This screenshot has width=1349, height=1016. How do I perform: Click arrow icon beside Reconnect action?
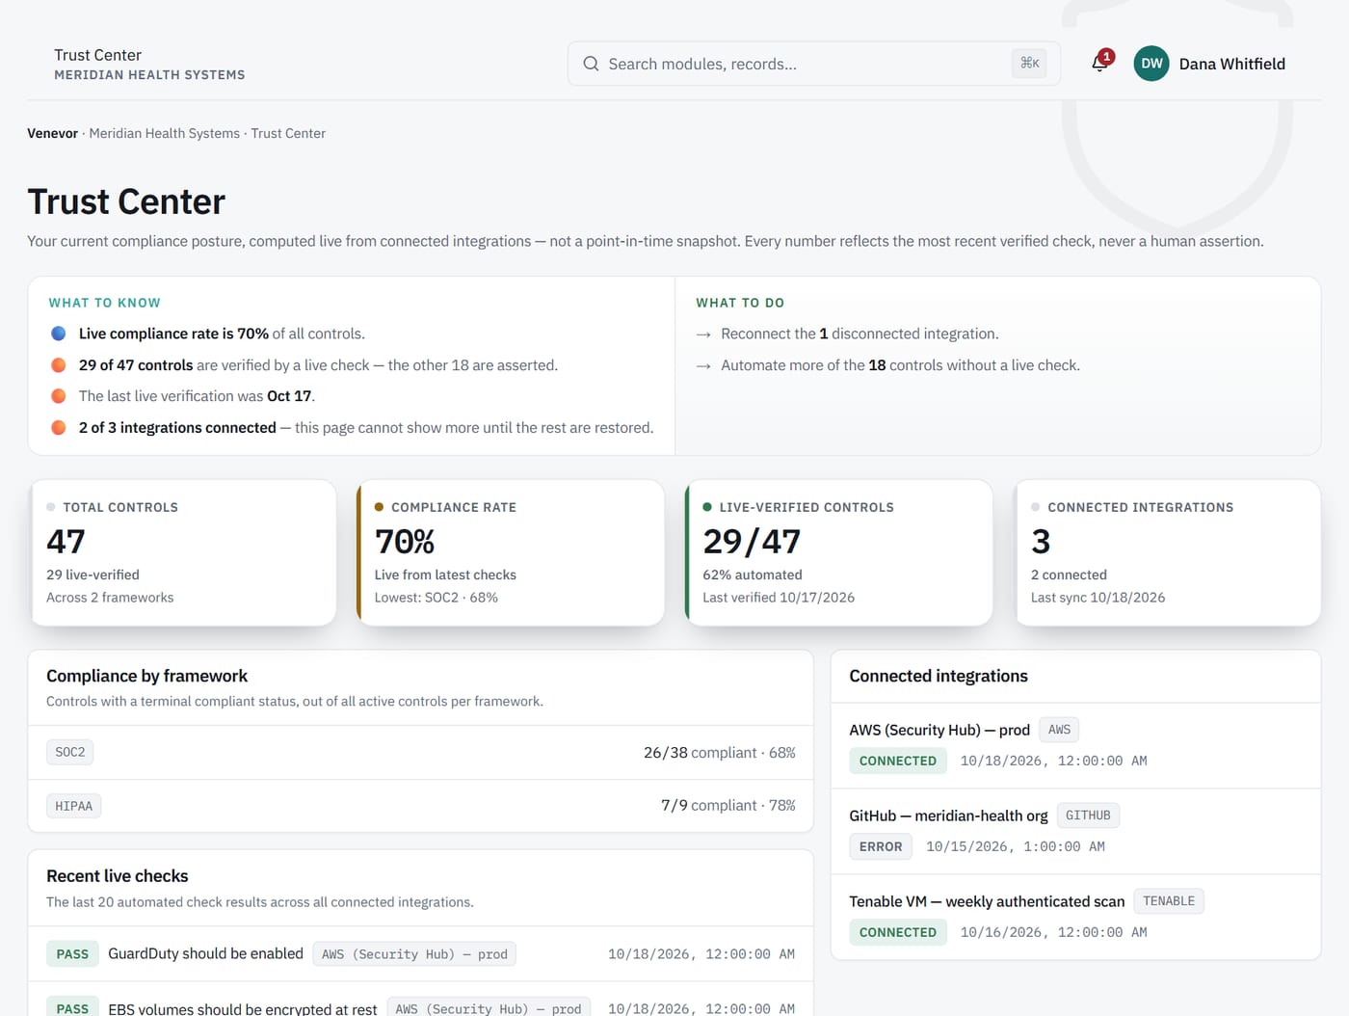coord(703,334)
